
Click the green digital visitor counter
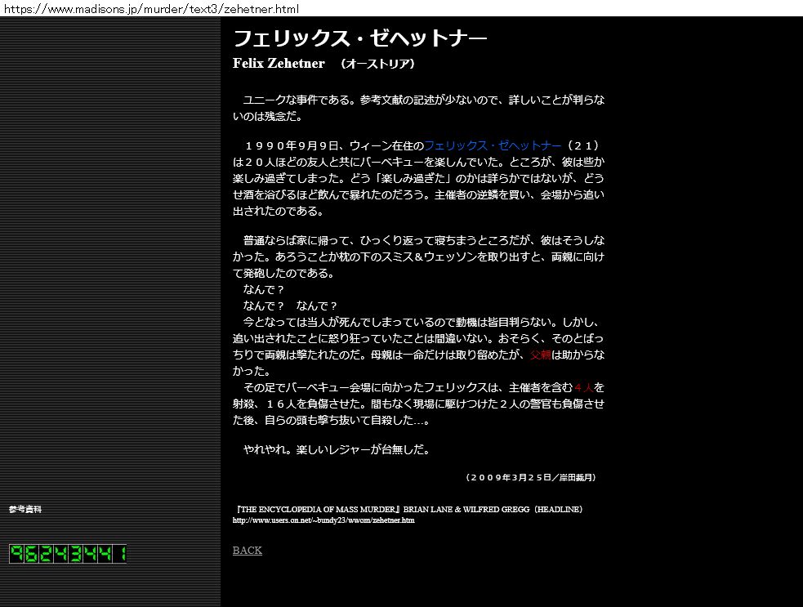pos(68,554)
